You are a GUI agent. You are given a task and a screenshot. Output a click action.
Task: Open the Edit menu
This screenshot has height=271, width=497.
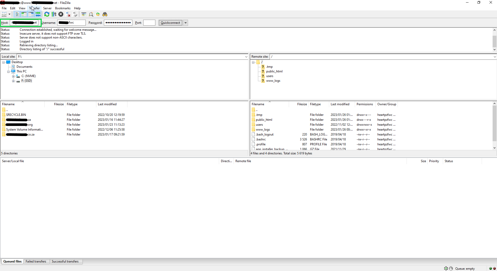[13, 8]
